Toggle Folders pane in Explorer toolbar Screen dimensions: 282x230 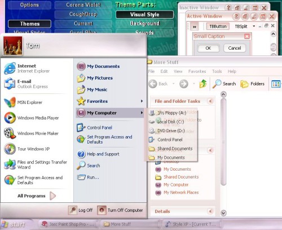click(x=253, y=84)
